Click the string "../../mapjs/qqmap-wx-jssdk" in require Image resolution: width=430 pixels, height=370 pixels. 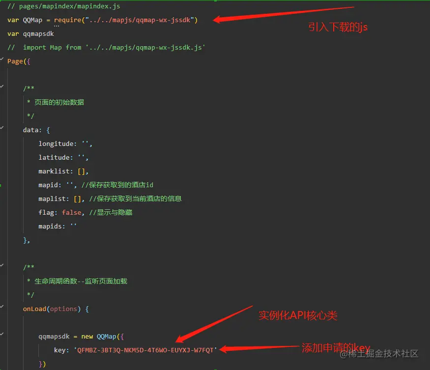[x=140, y=20]
